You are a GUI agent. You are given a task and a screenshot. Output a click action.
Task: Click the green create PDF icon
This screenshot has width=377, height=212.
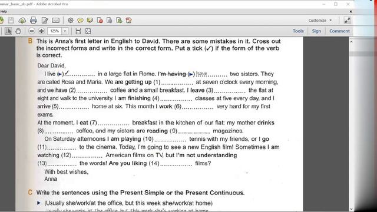click(x=1, y=21)
